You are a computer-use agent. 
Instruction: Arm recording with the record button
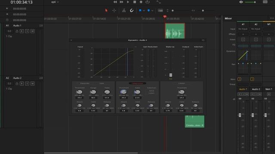pos(141,2)
